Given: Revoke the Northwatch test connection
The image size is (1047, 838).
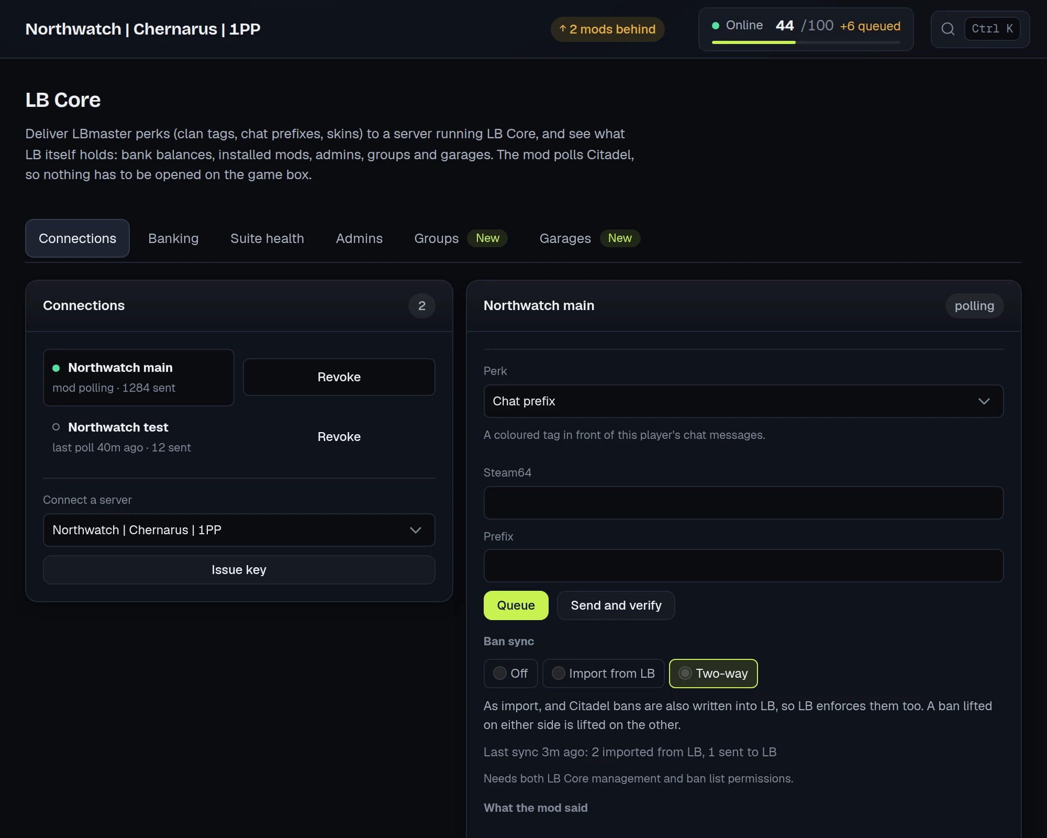Looking at the screenshot, I should click(339, 437).
